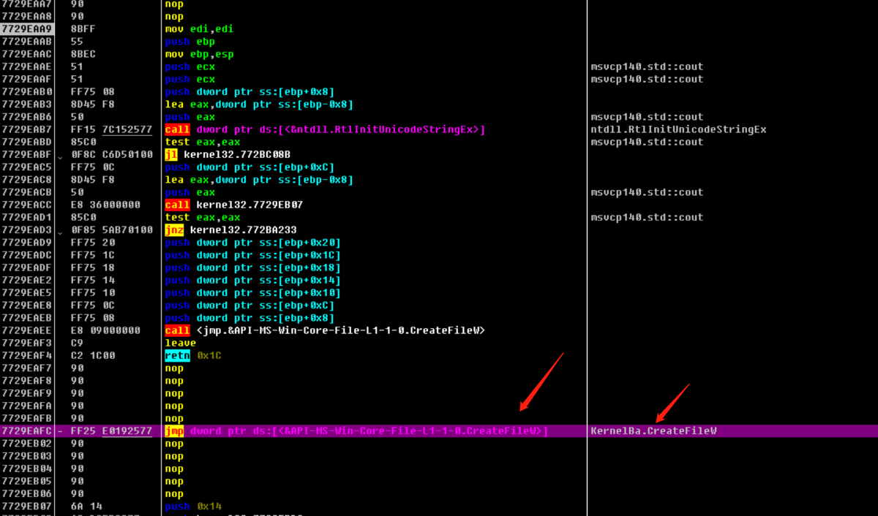Viewport: 878px width, 516px height.
Task: Click the nop at address 7729EAF7
Action: (x=174, y=368)
